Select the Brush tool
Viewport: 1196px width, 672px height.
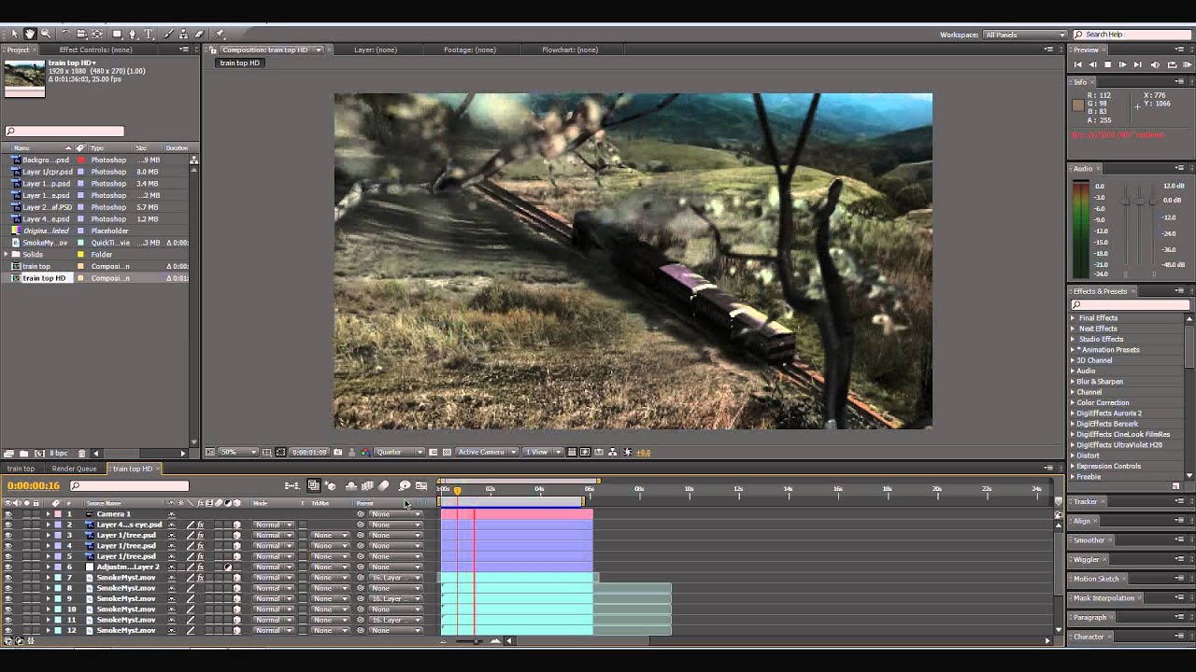[169, 34]
